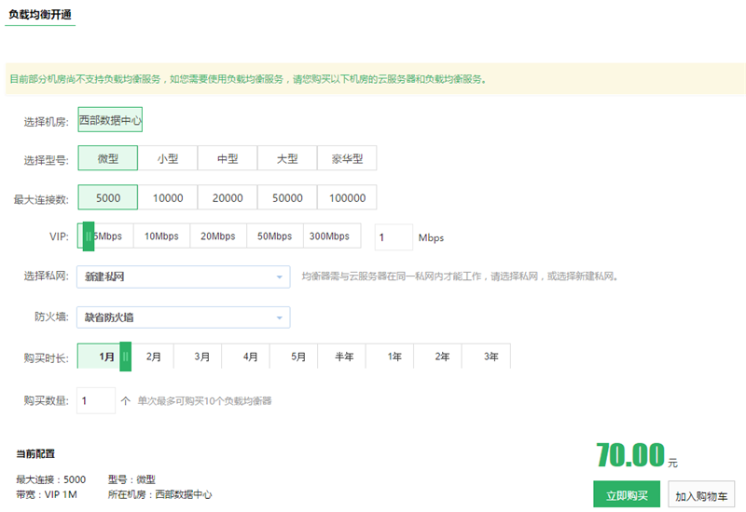Set max connections to 20000
Viewport: 746px width, 512px height.
(228, 197)
